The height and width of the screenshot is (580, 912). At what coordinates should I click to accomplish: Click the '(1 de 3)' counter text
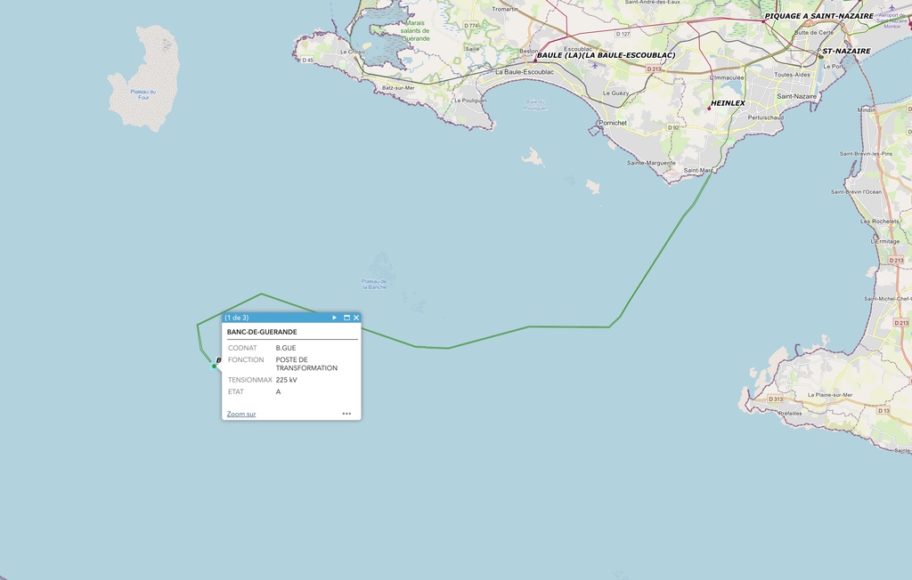pos(237,318)
